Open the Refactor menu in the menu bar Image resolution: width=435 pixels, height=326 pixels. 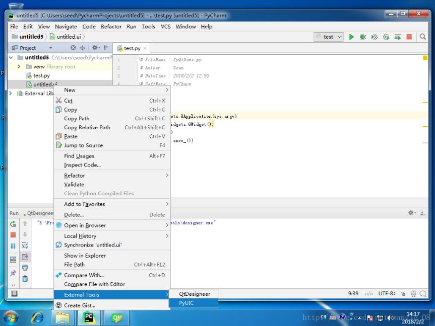point(111,26)
